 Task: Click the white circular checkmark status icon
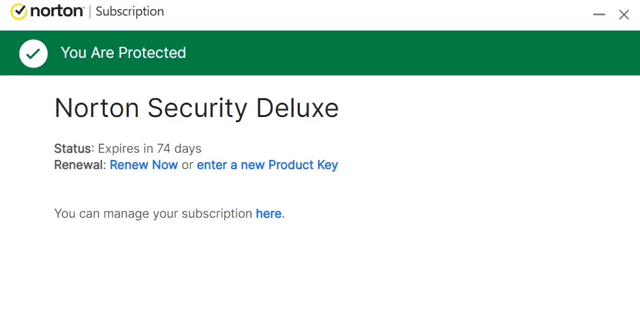33,53
